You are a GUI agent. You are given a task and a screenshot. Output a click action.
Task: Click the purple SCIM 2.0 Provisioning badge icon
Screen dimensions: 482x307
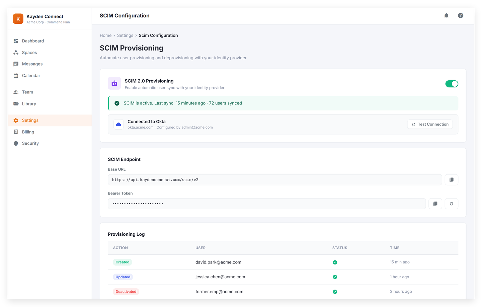[x=114, y=83]
